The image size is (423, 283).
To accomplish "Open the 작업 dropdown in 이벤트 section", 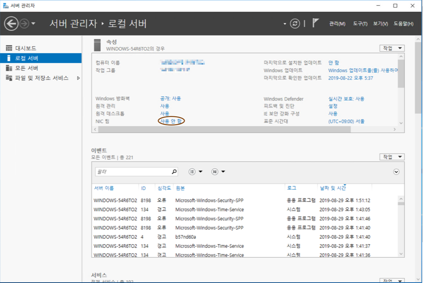I will [x=392, y=157].
